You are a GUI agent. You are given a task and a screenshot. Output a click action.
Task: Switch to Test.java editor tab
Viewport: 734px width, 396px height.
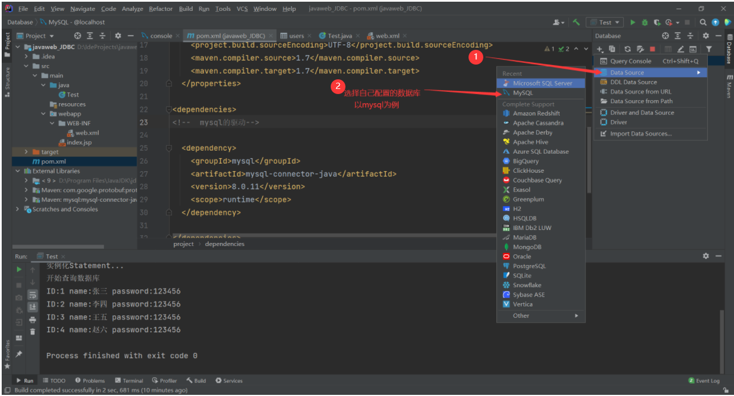pos(339,36)
